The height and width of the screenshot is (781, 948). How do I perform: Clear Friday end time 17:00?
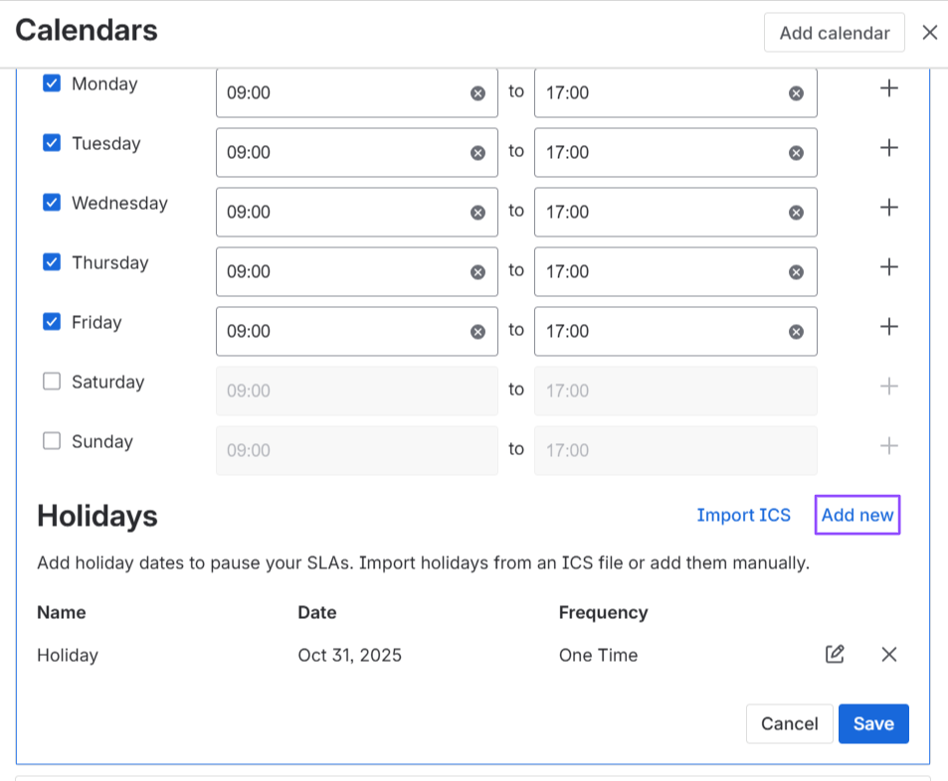tap(796, 332)
